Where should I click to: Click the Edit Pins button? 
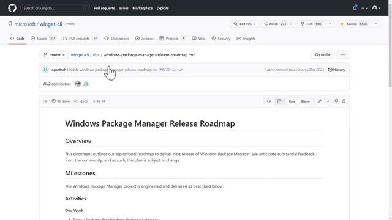(245, 24)
